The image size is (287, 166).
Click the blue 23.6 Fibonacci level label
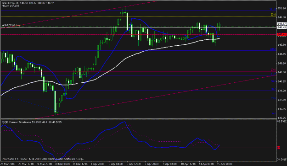tap(273, 98)
